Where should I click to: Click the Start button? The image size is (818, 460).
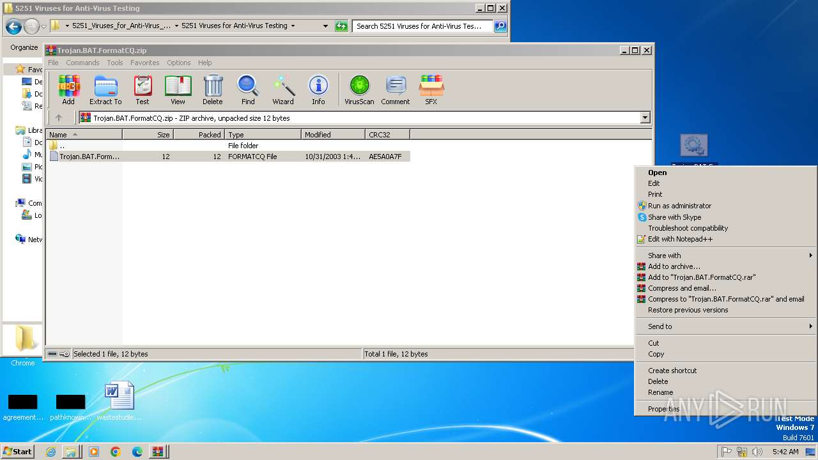pyautogui.click(x=17, y=452)
